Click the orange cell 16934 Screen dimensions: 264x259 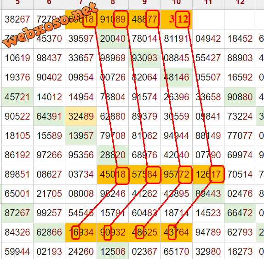(81, 233)
